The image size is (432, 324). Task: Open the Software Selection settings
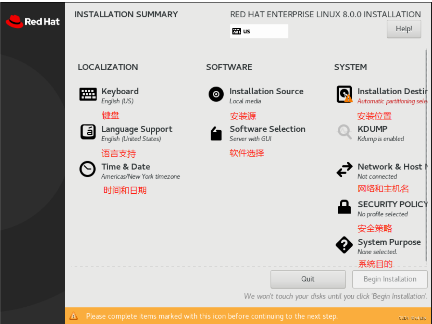[x=267, y=129]
